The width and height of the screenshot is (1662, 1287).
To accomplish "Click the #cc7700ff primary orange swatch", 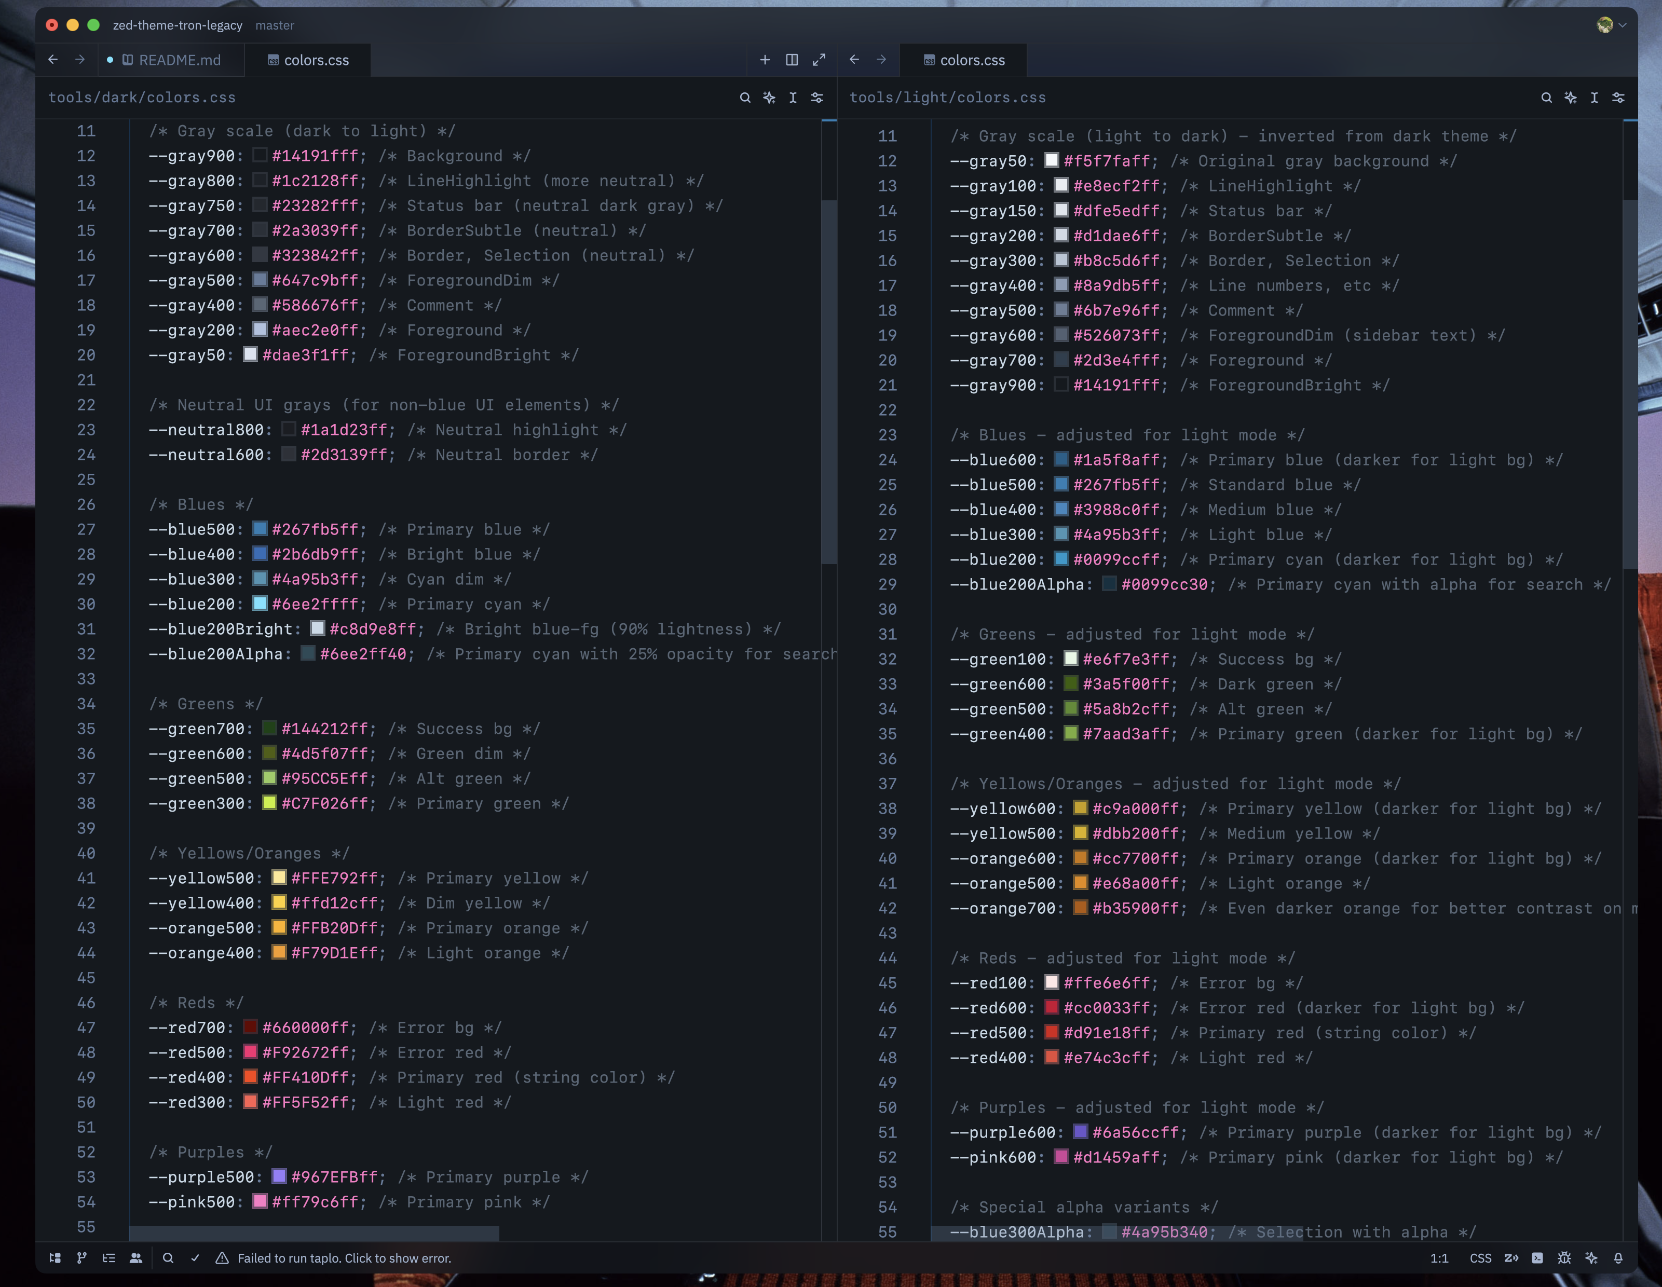I will coord(1081,858).
